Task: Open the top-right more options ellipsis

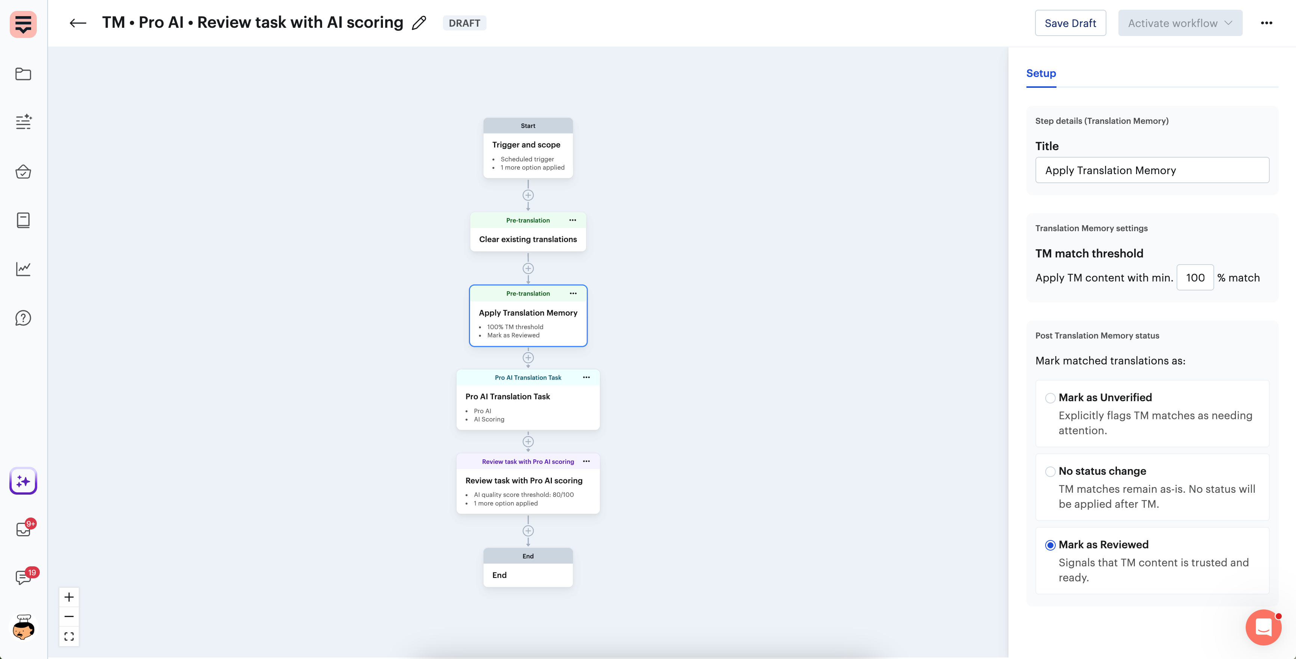Action: click(x=1266, y=23)
